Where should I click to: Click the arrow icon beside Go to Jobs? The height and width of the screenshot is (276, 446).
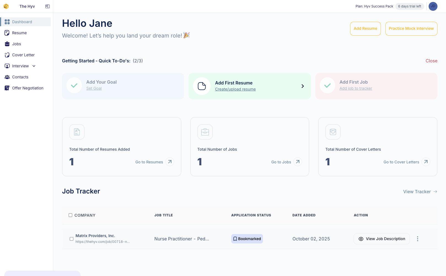click(x=298, y=162)
